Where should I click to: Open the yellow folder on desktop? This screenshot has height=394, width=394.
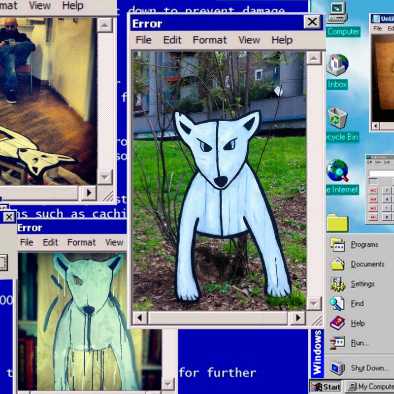coord(337,223)
